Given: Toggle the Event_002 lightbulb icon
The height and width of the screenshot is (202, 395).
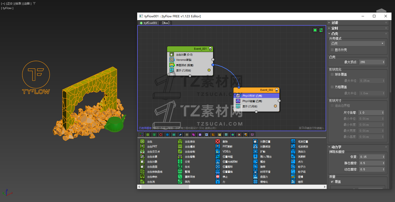Looking at the screenshot, I should click(277, 90).
